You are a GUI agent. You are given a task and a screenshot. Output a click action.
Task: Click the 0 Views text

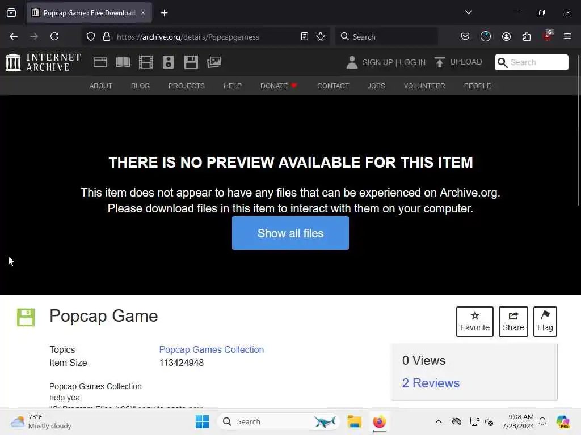(x=423, y=360)
